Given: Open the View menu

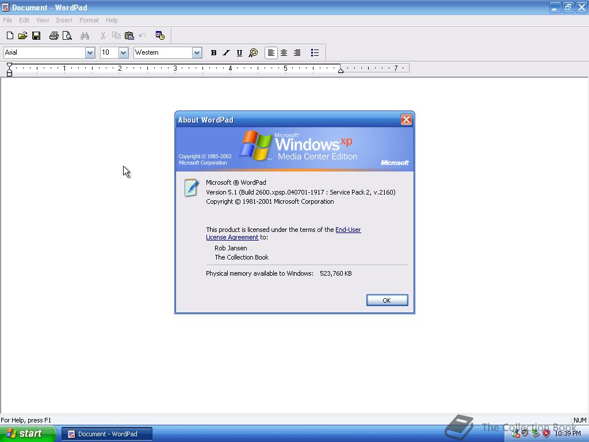Looking at the screenshot, I should coord(43,20).
